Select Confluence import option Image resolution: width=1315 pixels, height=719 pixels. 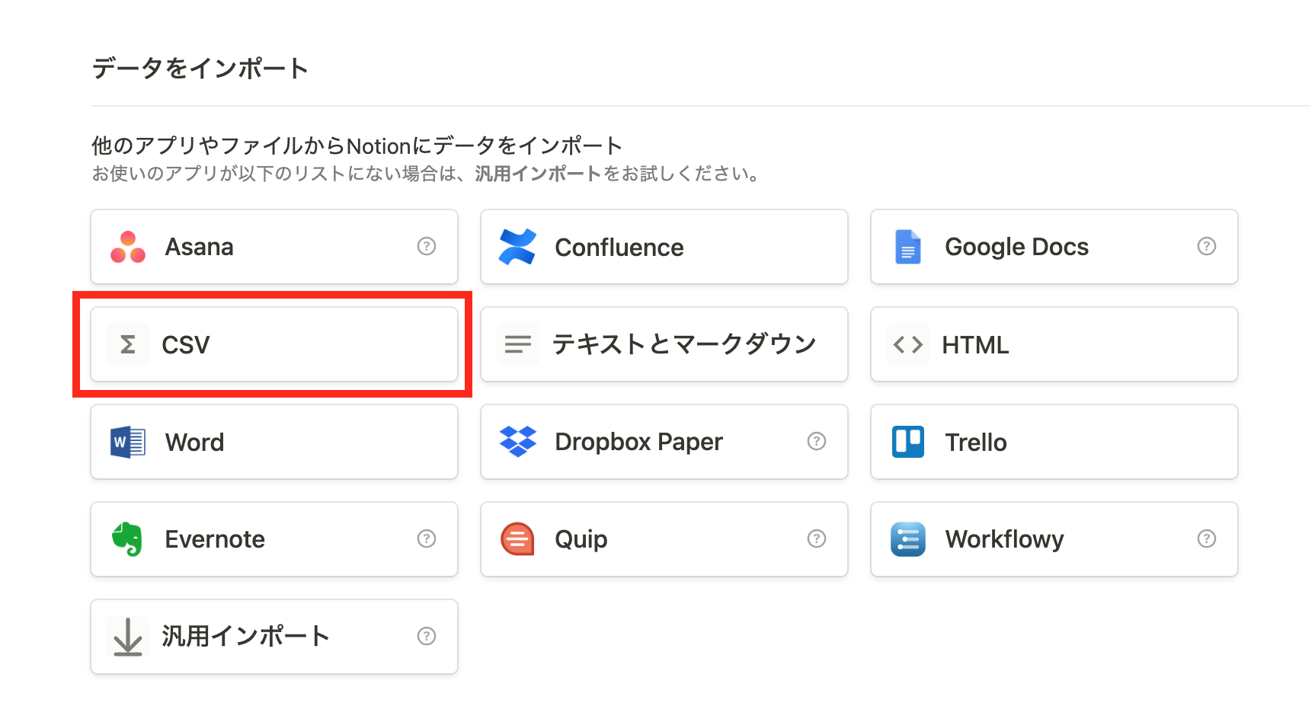(664, 247)
